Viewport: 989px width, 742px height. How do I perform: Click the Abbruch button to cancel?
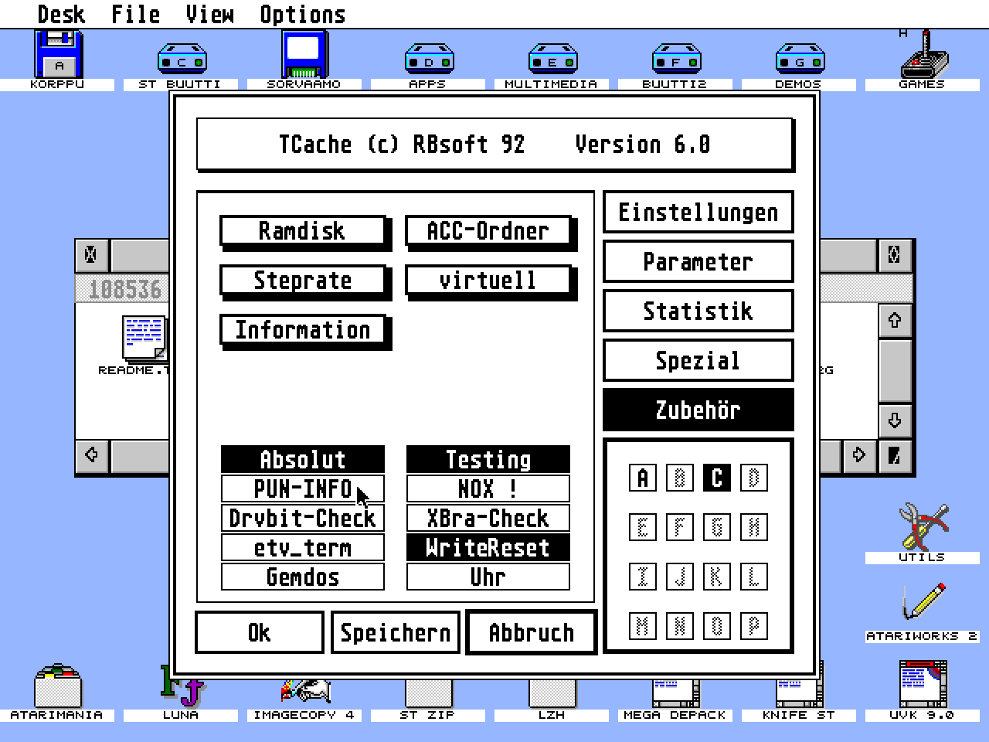click(x=530, y=631)
